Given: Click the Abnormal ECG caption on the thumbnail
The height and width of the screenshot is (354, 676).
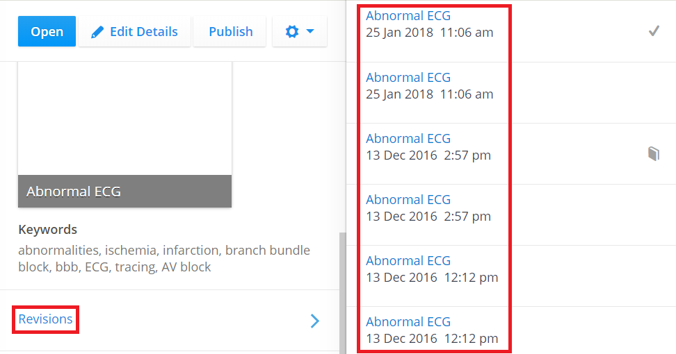Looking at the screenshot, I should point(74,192).
